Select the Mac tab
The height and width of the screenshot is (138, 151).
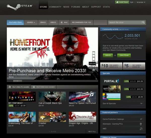point(64,22)
